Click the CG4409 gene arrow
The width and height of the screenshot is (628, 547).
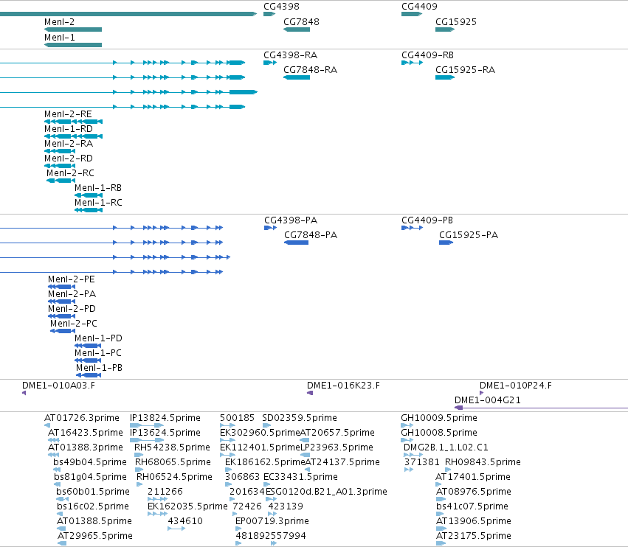click(412, 14)
